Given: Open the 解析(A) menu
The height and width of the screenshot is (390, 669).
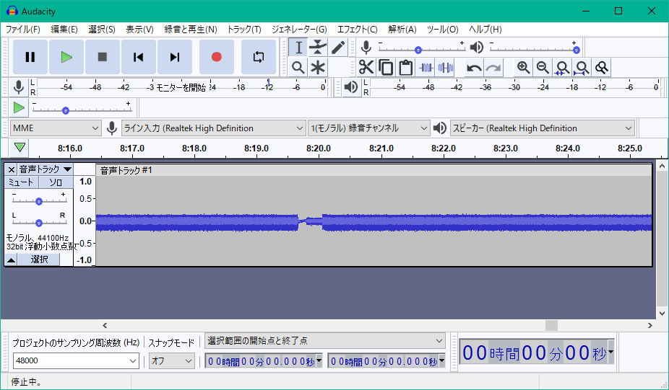Looking at the screenshot, I should (402, 30).
